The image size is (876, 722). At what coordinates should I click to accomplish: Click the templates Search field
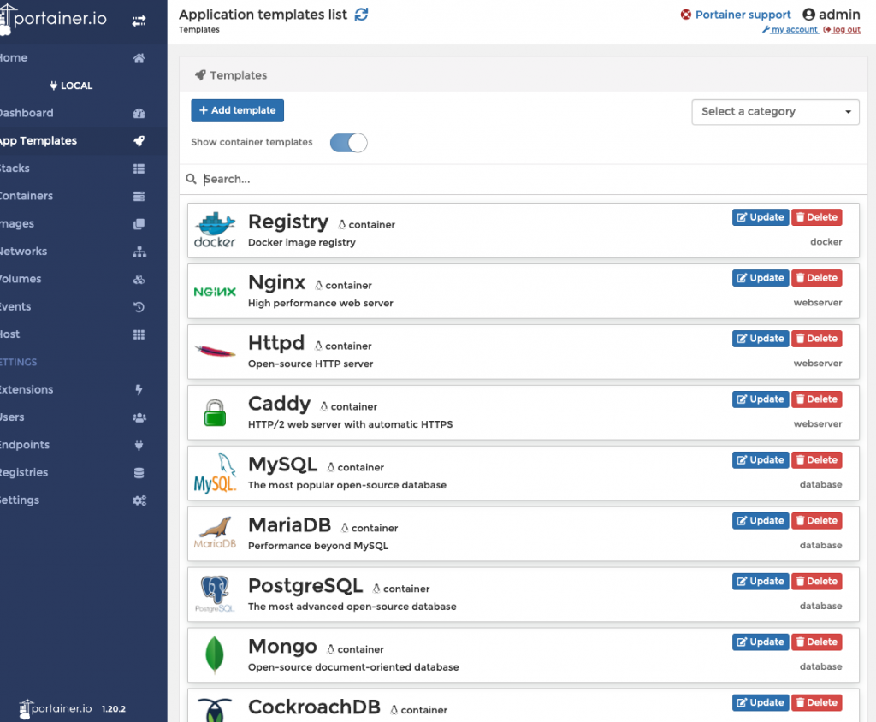click(x=513, y=180)
